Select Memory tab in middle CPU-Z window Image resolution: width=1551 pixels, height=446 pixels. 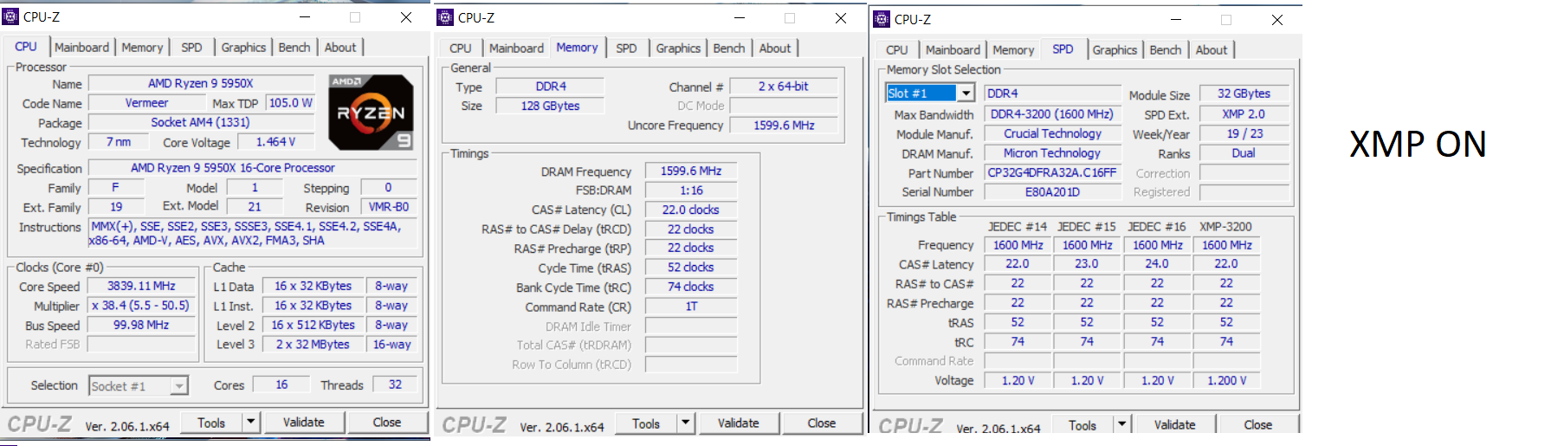point(577,48)
